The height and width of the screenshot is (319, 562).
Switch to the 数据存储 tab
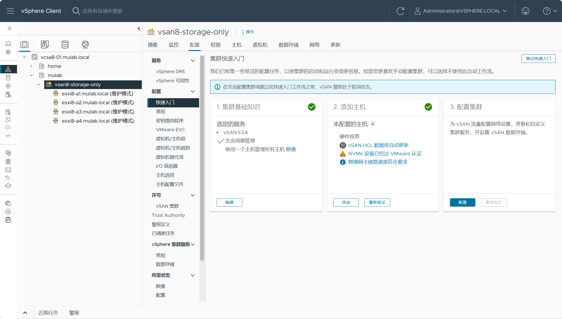[289, 45]
